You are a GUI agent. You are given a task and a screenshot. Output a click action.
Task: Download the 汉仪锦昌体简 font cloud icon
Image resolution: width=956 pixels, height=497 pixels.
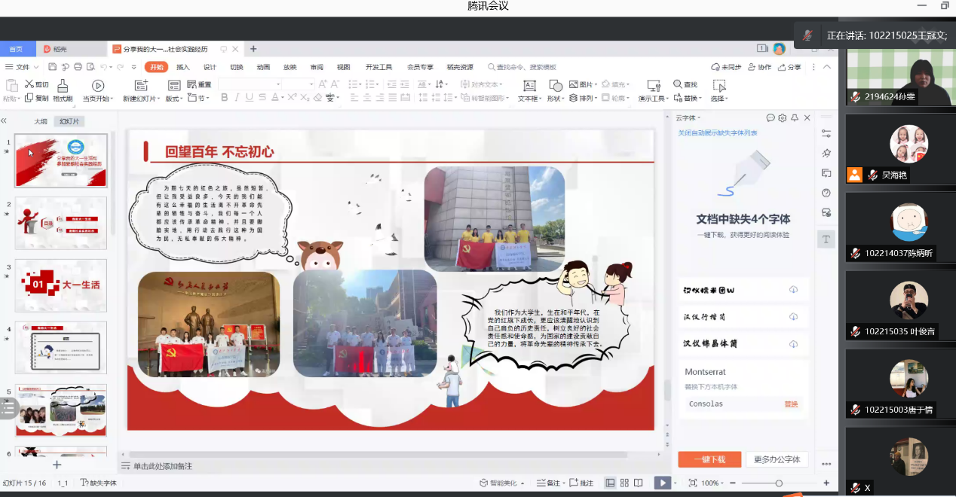coord(793,343)
